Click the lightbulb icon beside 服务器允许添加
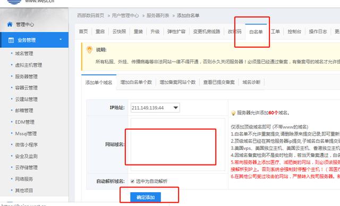Image resolution: width=340 pixels, height=206 pixels. coord(233,113)
